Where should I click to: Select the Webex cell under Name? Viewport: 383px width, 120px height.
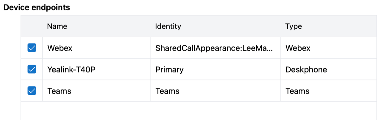point(60,48)
